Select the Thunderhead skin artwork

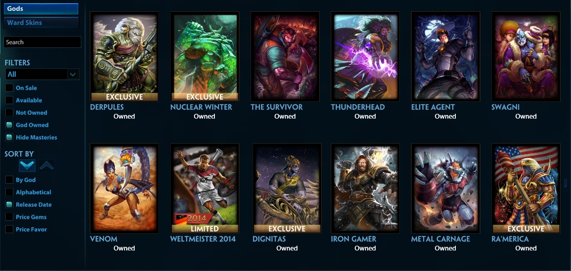click(x=365, y=56)
